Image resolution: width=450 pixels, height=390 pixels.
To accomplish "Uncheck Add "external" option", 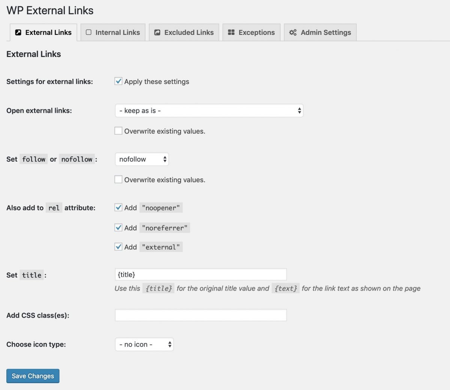I will (118, 246).
